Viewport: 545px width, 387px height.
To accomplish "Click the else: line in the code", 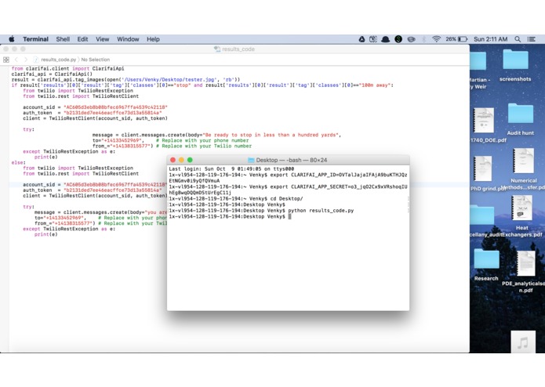I will pyautogui.click(x=18, y=162).
